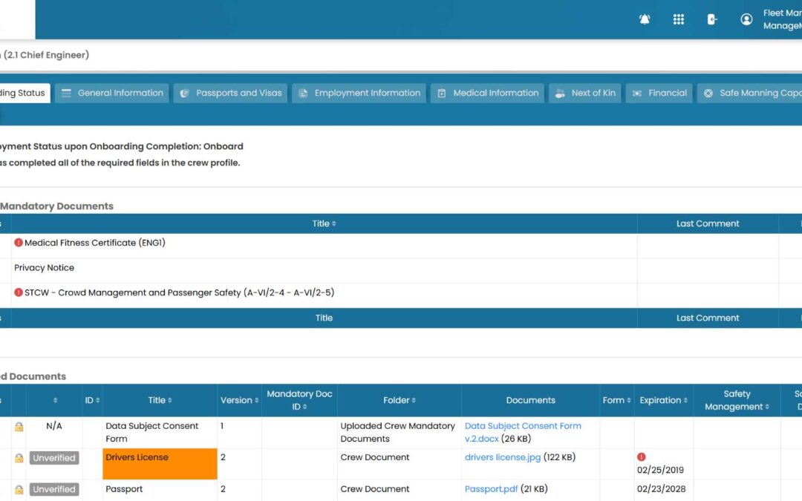Click the Unverified badge on Drivers License row

coord(54,458)
